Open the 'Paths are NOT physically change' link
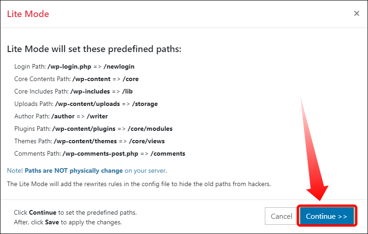368x234 pixels. click(x=74, y=170)
